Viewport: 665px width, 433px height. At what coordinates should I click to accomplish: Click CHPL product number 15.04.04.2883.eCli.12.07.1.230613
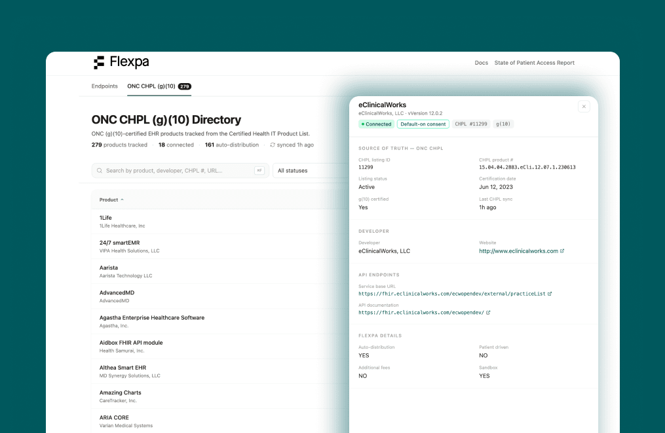pyautogui.click(x=527, y=167)
